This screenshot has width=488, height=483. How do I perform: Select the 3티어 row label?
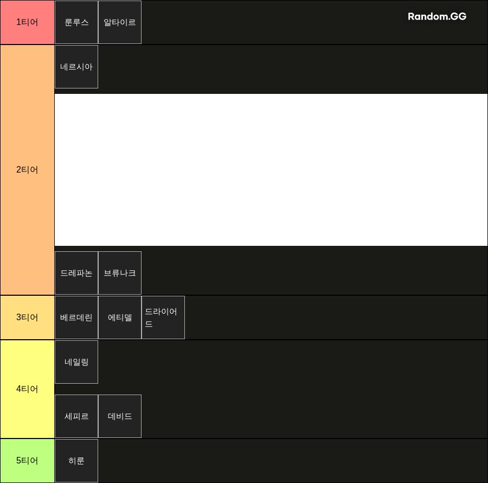[27, 317]
